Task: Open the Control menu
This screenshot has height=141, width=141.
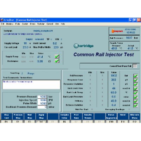Action: coord(50,24)
